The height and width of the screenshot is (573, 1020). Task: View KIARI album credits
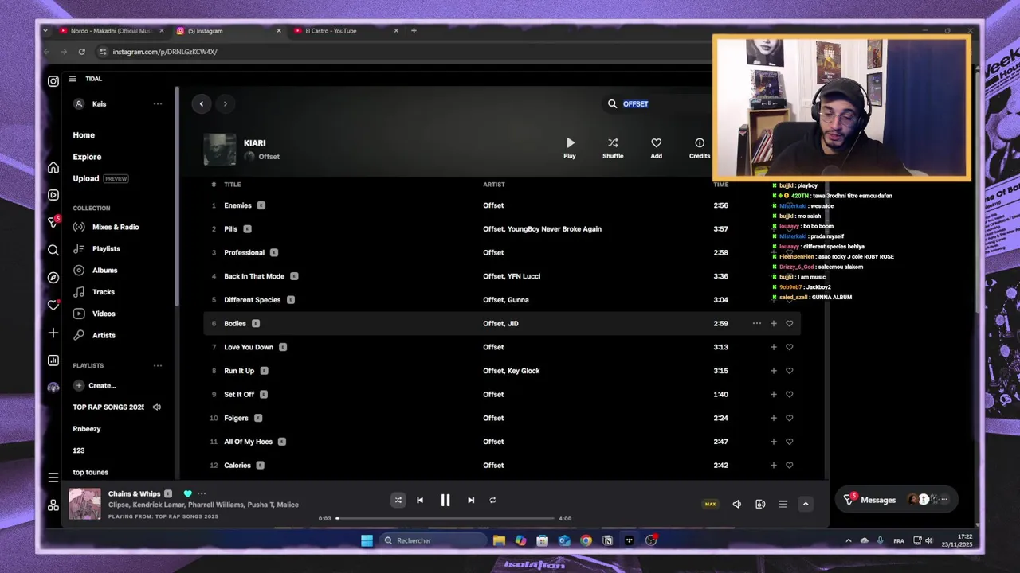click(700, 148)
